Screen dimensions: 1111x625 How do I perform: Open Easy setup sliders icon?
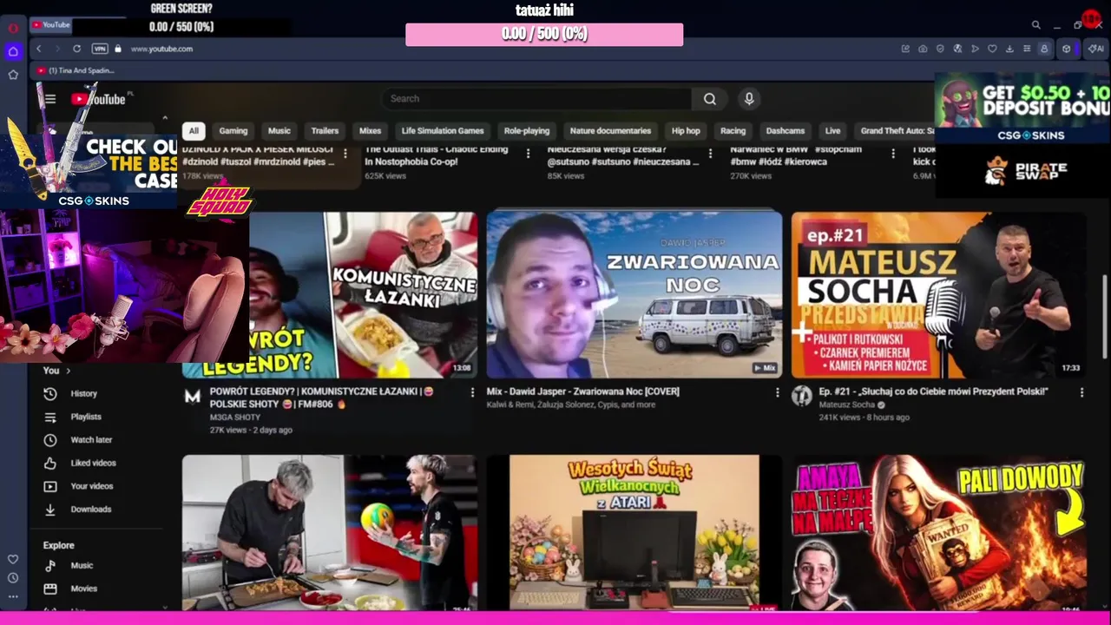click(x=1027, y=49)
